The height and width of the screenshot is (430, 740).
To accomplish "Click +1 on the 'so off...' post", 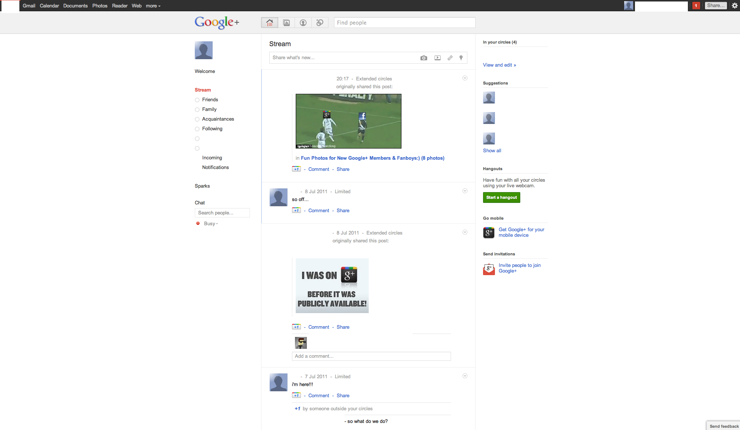I will tap(296, 210).
